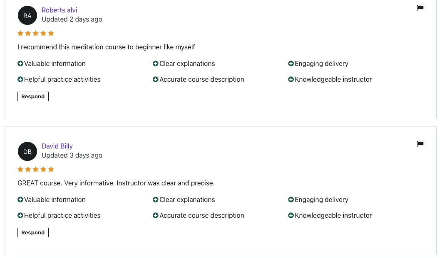Click Engaging delivery tag in David's review

(321, 200)
